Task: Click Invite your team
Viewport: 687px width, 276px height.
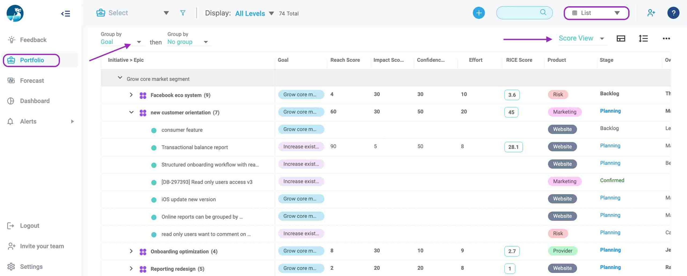Action: click(x=42, y=246)
